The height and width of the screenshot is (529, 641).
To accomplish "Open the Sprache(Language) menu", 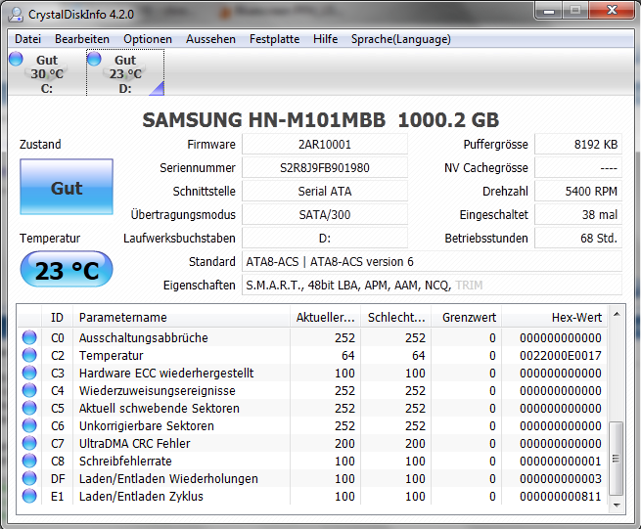I will coord(400,39).
